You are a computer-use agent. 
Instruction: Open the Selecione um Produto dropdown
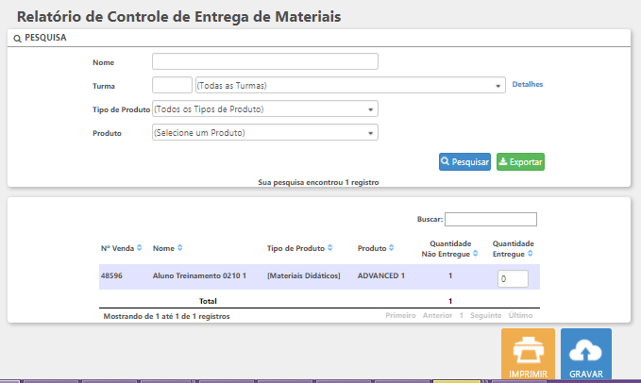click(x=265, y=132)
